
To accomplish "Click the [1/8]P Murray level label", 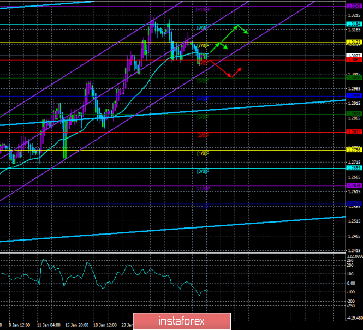I will [203, 153].
